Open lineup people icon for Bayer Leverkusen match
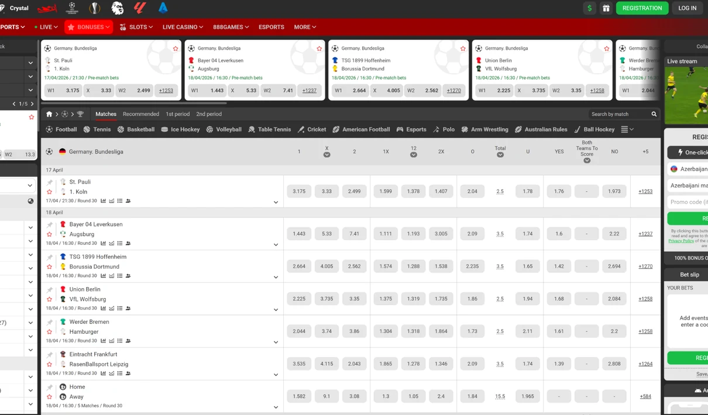 pos(128,243)
